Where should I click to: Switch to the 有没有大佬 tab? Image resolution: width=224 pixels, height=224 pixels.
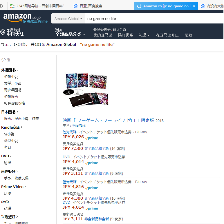point(211,6)
